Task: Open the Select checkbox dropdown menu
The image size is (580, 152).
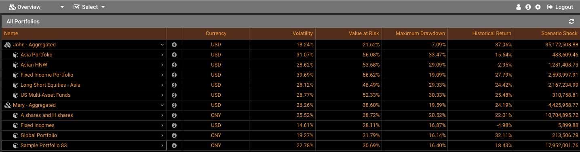Action: pyautogui.click(x=89, y=7)
